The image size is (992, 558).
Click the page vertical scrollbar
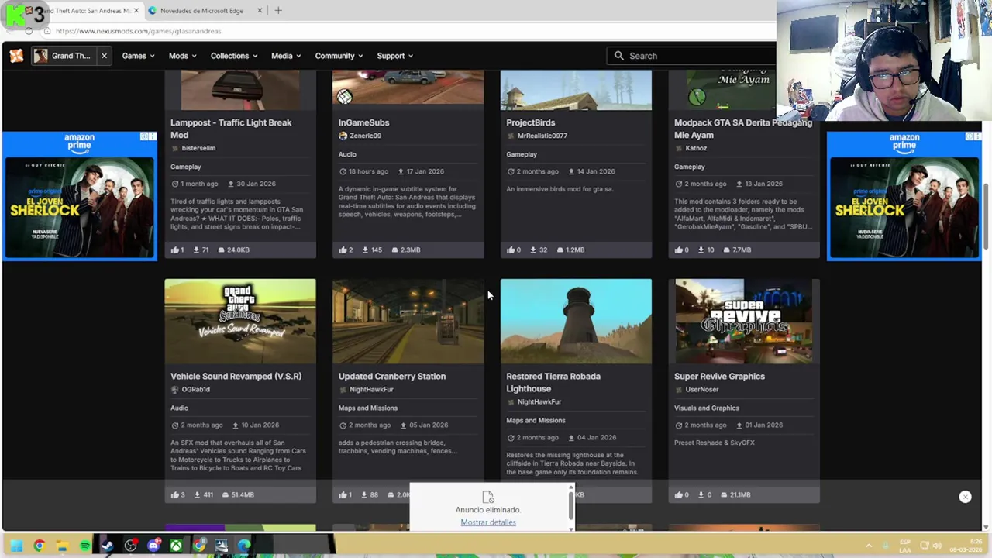click(987, 217)
